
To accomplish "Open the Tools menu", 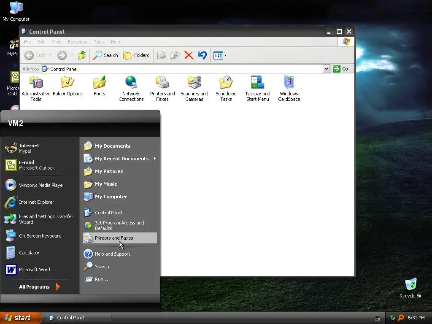I will [x=99, y=42].
